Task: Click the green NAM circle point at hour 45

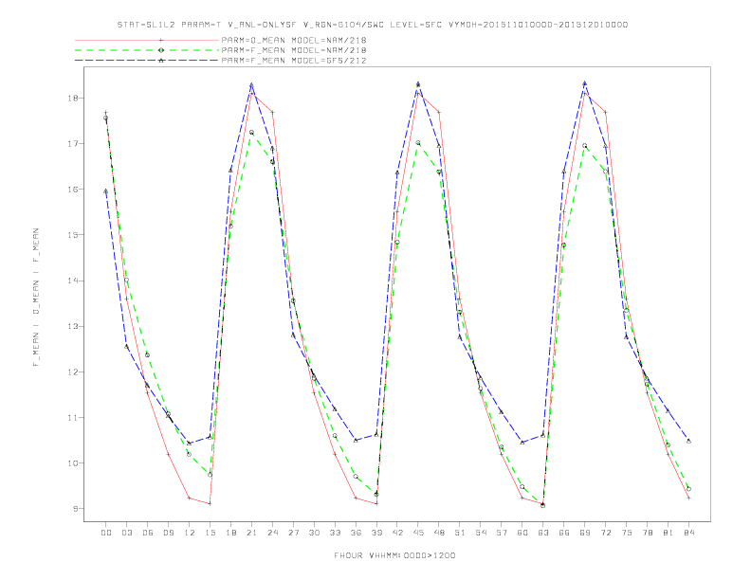Action: pos(418,142)
